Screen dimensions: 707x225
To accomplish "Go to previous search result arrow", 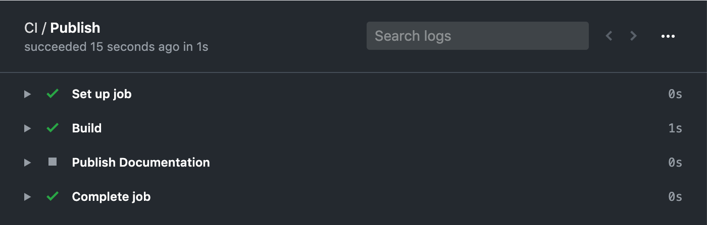I will [x=609, y=36].
